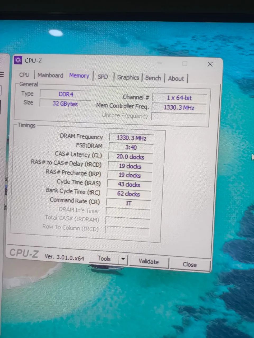Click the Close button at bottom
This screenshot has height=338, width=254.
point(190,264)
